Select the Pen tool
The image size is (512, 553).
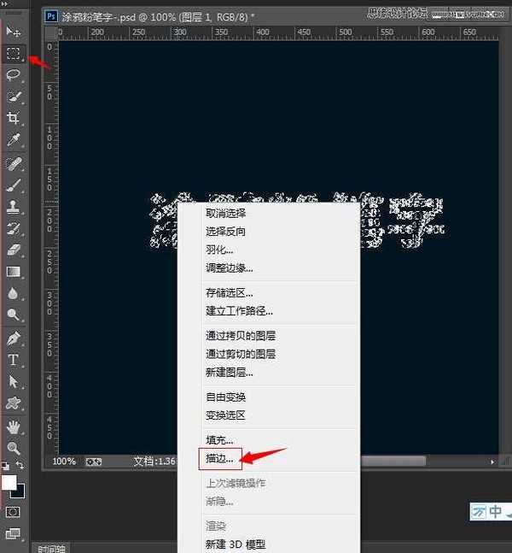tap(14, 338)
